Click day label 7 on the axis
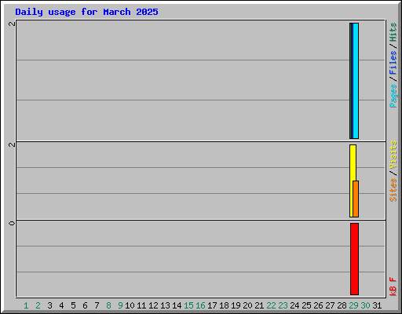402x314 pixels. 97,305
